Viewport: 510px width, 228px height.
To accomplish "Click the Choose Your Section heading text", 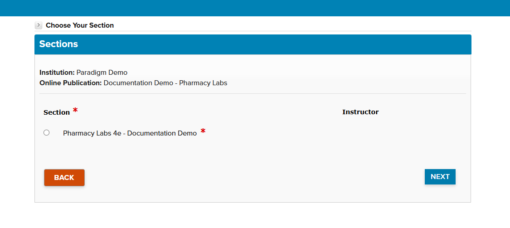I will click(80, 25).
